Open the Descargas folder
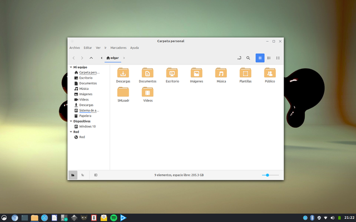The width and height of the screenshot is (356, 222). click(x=123, y=75)
